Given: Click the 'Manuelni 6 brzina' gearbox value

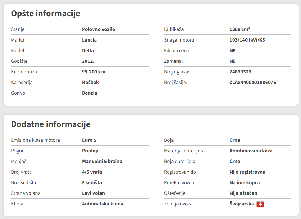Looking at the screenshot, I should pyautogui.click(x=102, y=162).
